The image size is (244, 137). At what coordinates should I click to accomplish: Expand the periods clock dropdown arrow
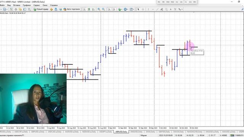(x=128, y=9)
